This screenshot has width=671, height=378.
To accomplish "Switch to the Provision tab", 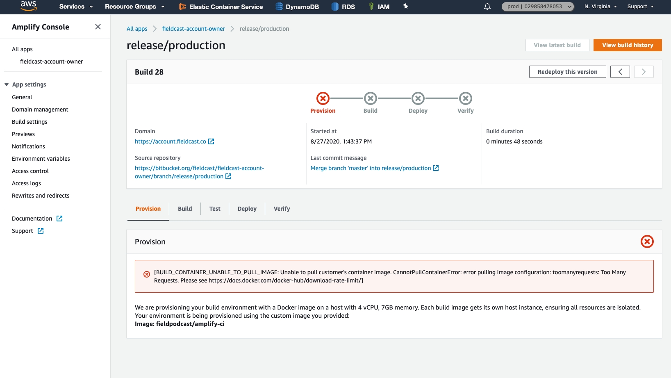I will click(148, 209).
